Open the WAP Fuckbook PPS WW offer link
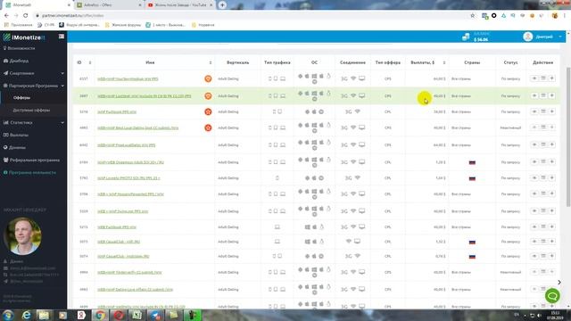571x321 pixels. (117, 111)
